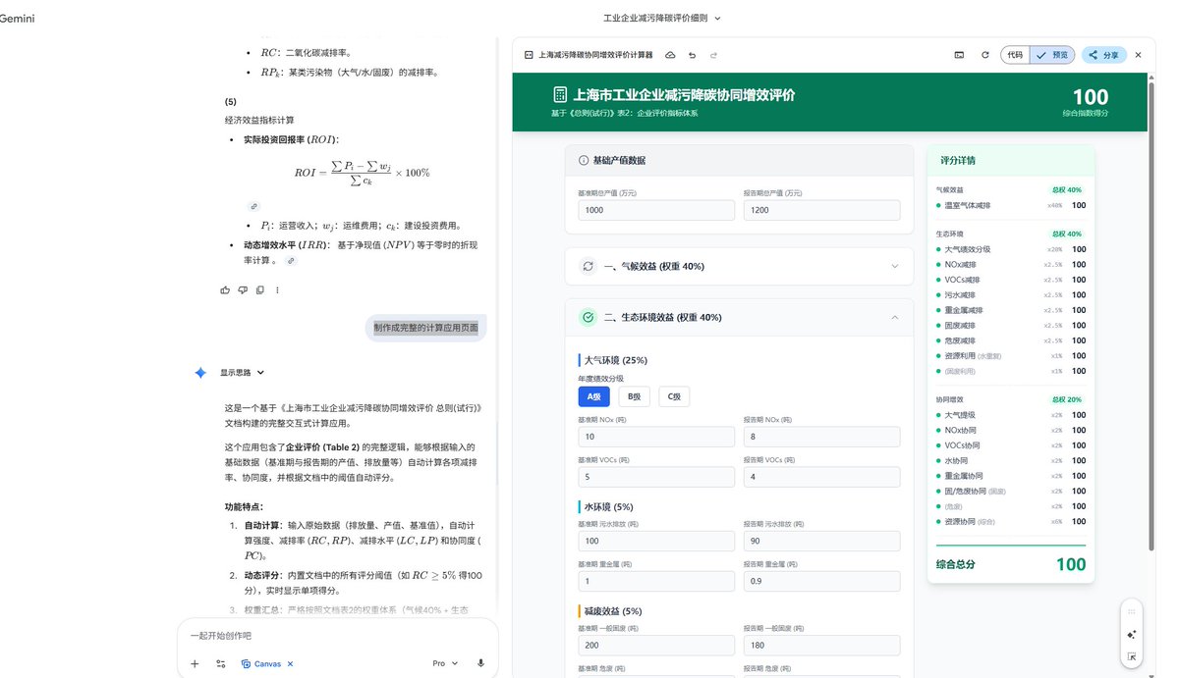Select the B级 performance grade
Screen dimensions: 1179x678
[x=634, y=396]
